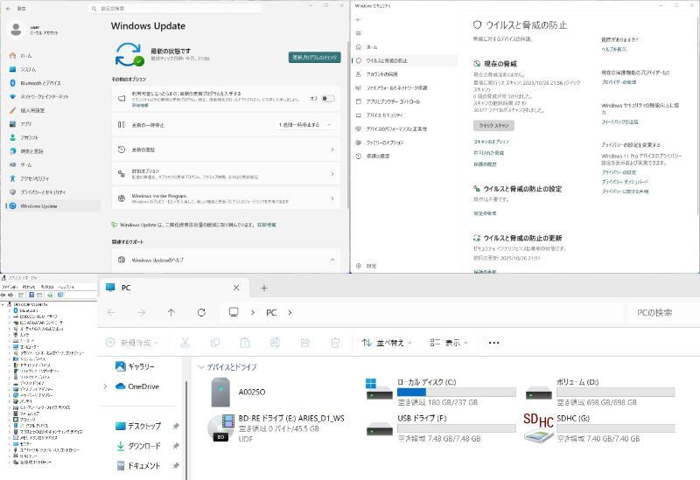Add a new tab in File Explorer
The image size is (700, 480).
point(264,288)
